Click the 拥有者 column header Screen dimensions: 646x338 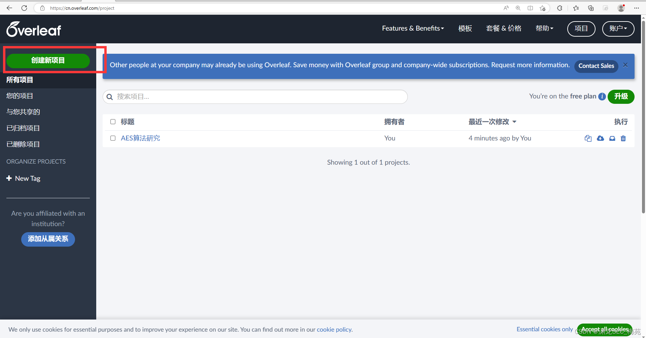point(394,122)
